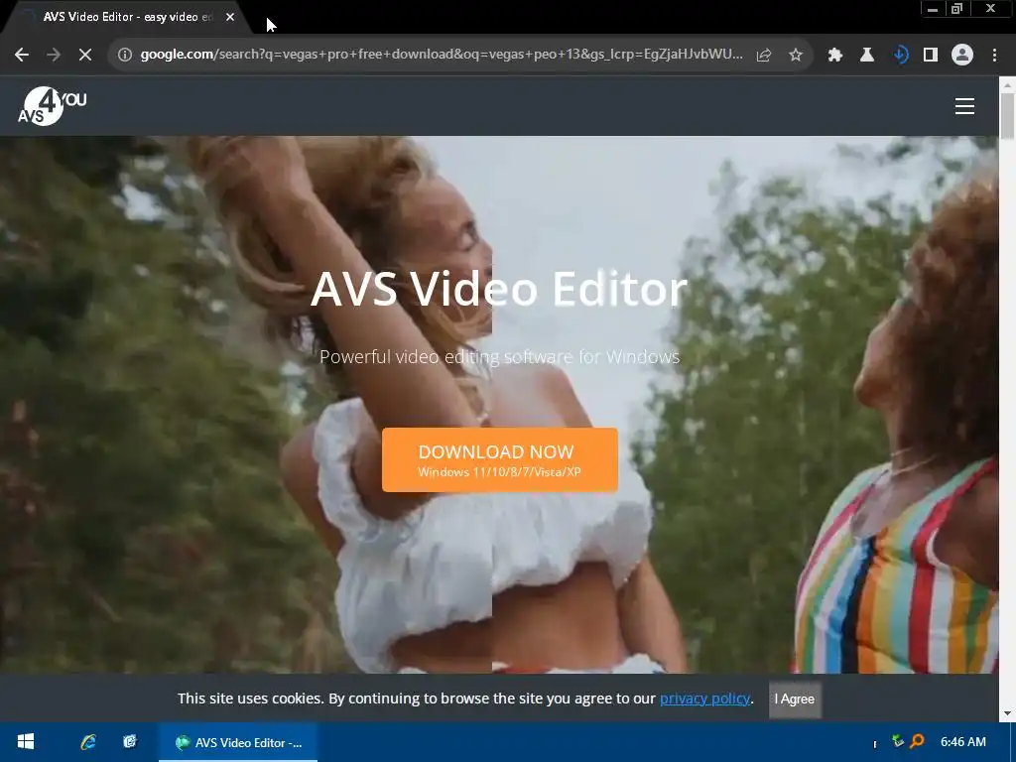This screenshot has width=1016, height=762.
Task: Share this page icon in address bar
Action: click(764, 56)
